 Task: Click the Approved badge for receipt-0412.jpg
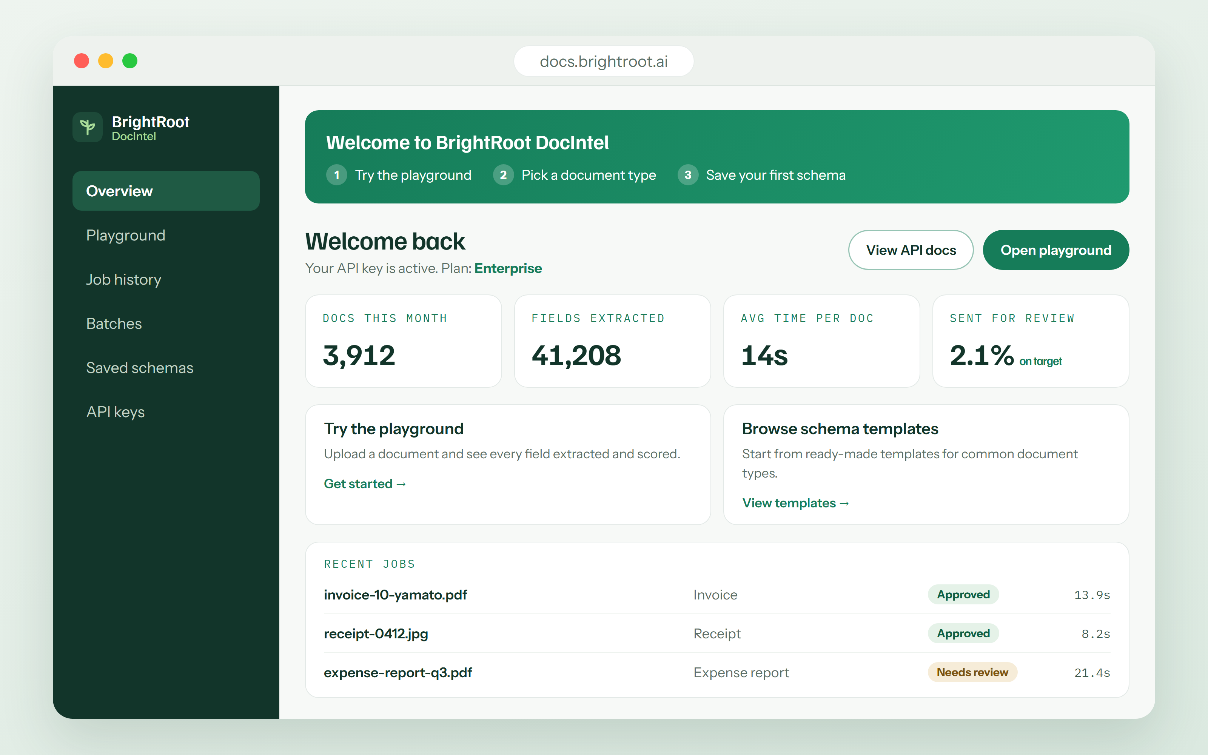coord(963,633)
